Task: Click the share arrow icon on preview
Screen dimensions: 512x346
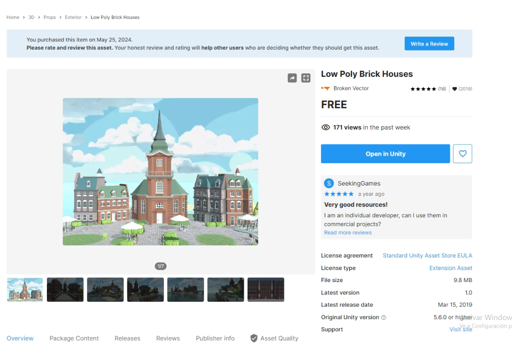Action: (292, 78)
